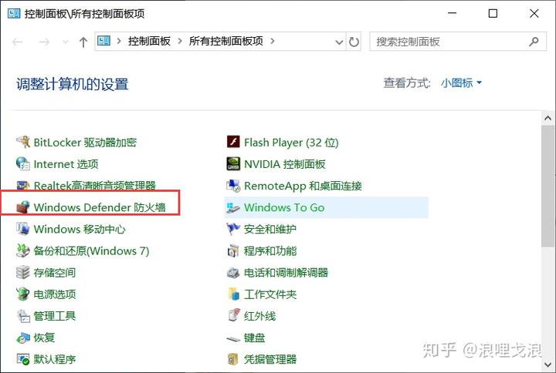This screenshot has height=373, width=556.
Task: Click the 电源选项 power icon
Action: click(23, 294)
